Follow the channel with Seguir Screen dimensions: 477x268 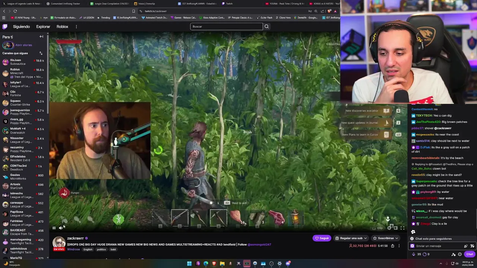(322, 238)
